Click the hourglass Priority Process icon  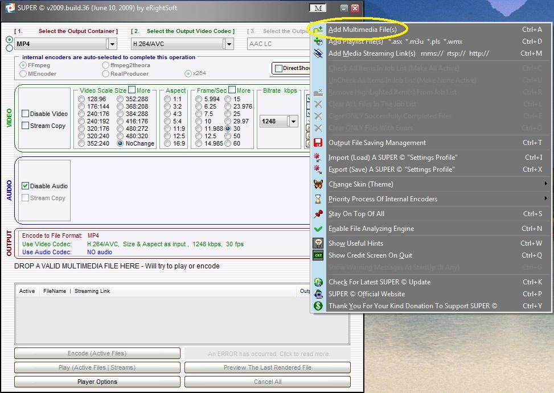(x=318, y=199)
